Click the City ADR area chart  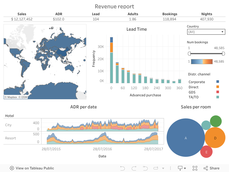102,125
